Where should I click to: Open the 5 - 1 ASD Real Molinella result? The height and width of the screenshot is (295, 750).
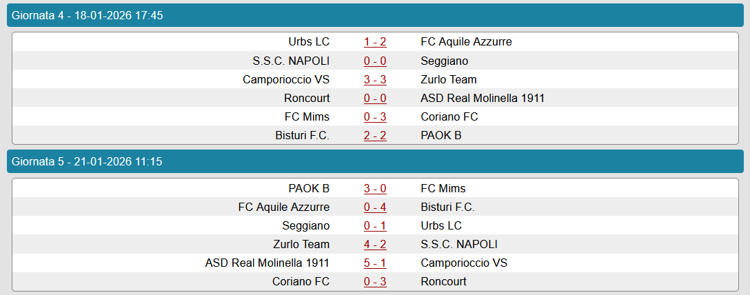tap(375, 263)
